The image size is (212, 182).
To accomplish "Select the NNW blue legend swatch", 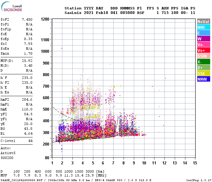I will [x=204, y=79].
